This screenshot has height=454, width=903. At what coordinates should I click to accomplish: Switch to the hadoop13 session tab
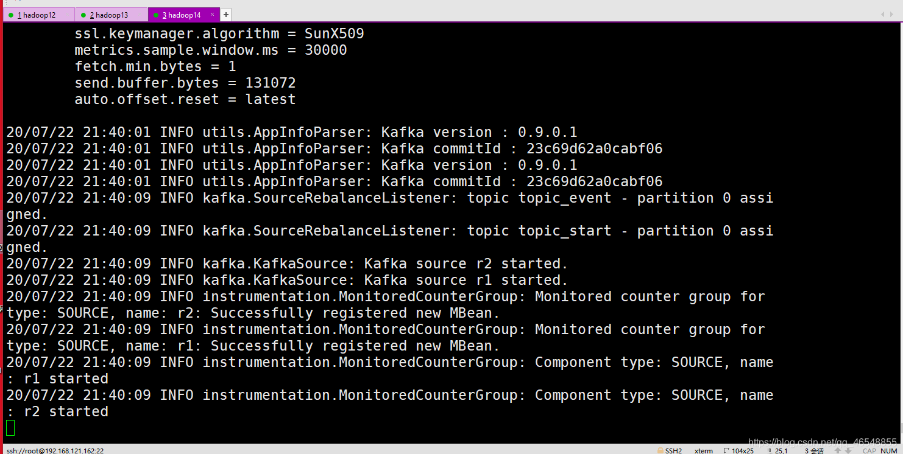(x=112, y=15)
